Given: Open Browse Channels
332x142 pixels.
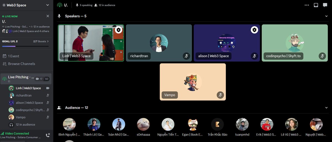Looking at the screenshot, I should (19, 64).
